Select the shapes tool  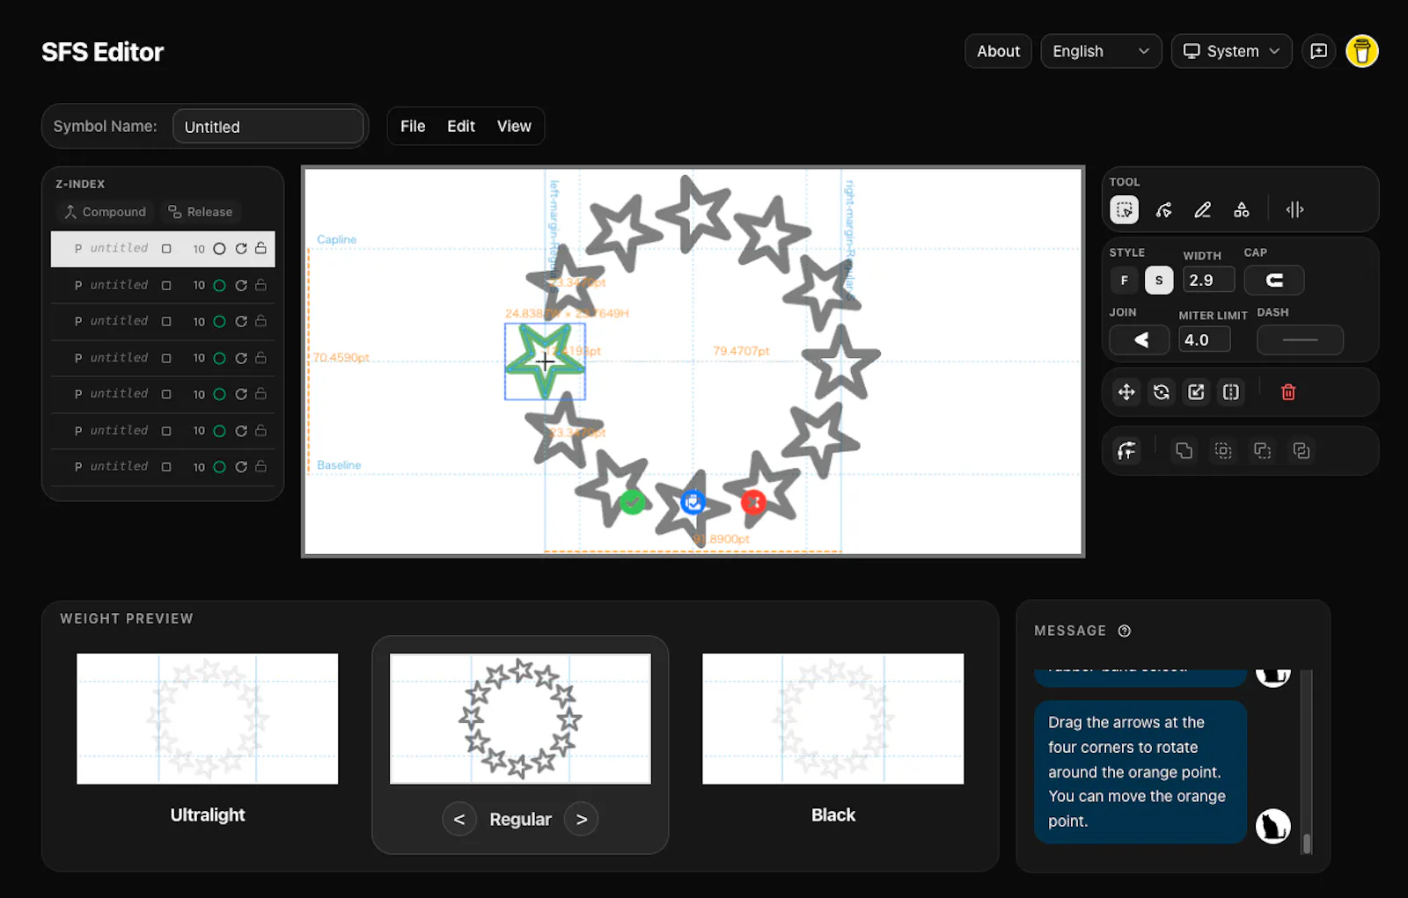pyautogui.click(x=1241, y=209)
